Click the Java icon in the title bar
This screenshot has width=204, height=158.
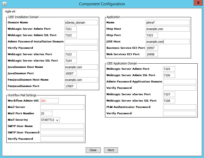click(x=4, y=4)
